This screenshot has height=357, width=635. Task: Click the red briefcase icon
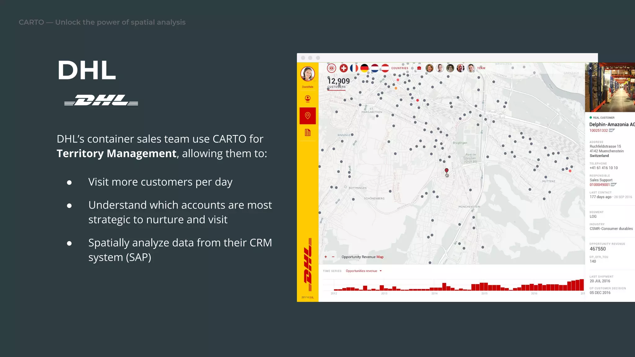pyautogui.click(x=419, y=68)
